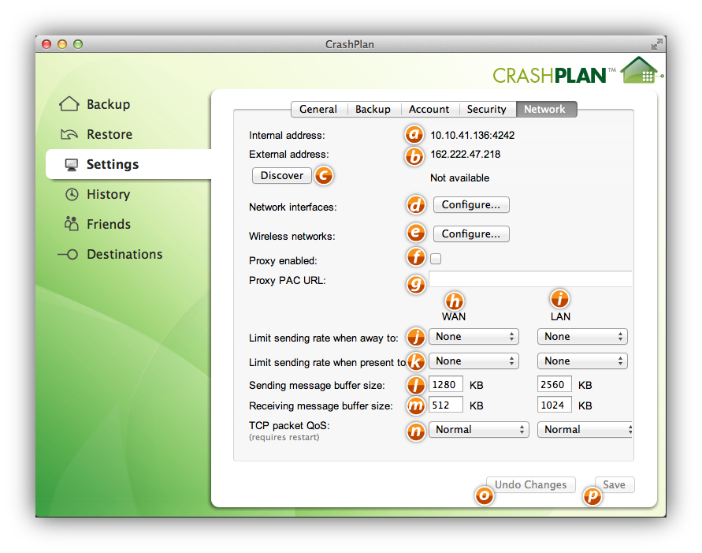The height and width of the screenshot is (553, 702).
Task: Click WAN receiving buffer size field 512
Action: click(x=445, y=405)
